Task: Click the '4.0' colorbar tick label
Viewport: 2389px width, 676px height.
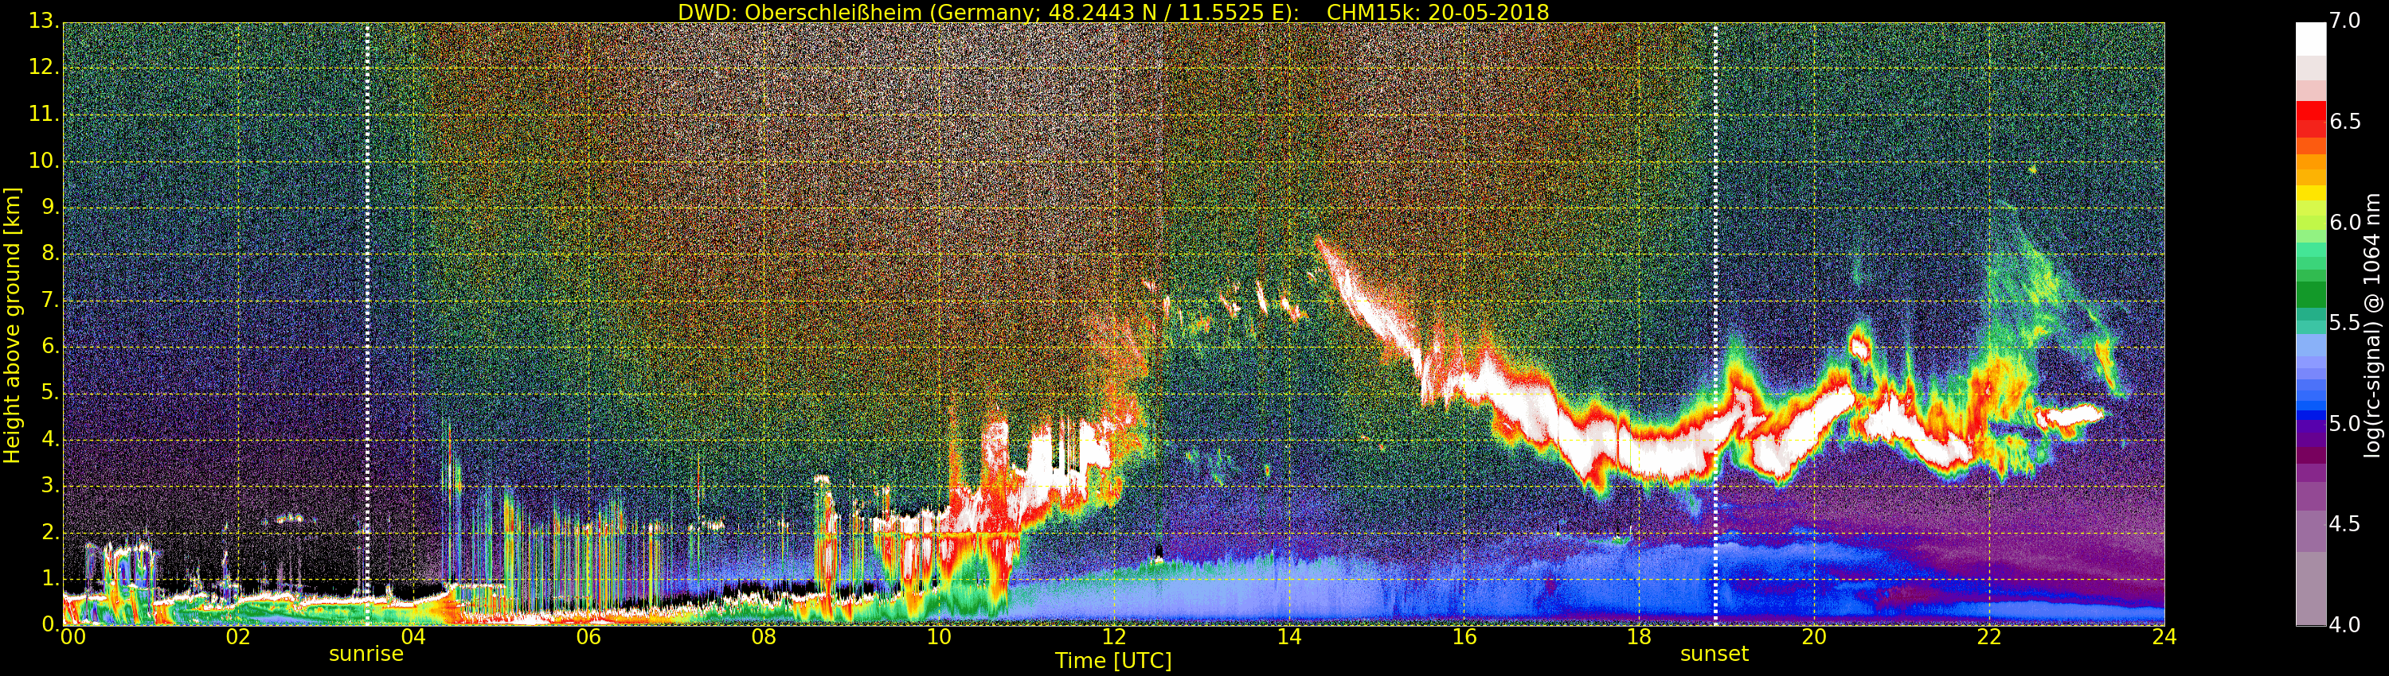Action: (2345, 625)
